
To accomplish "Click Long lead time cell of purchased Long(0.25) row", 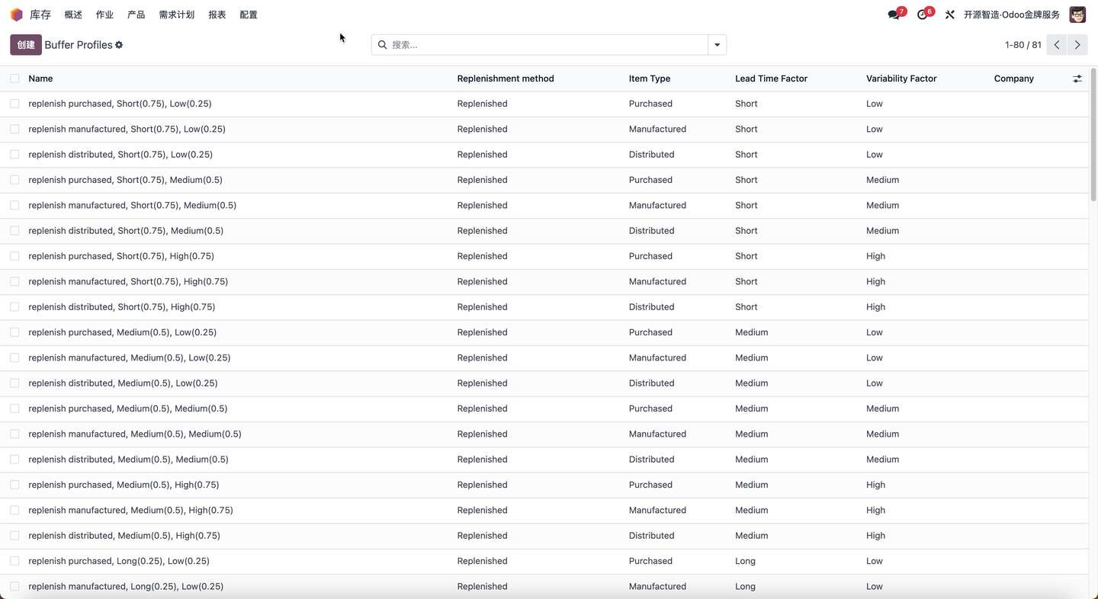I will [745, 561].
